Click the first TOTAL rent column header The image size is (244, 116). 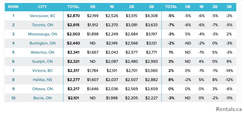73,7
